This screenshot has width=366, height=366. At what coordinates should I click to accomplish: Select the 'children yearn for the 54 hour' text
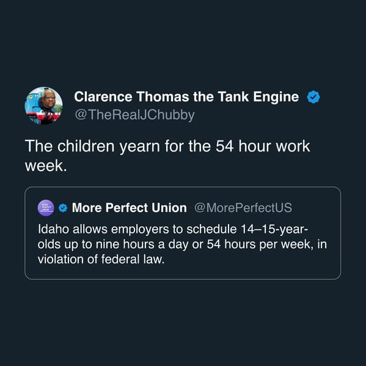(145, 147)
